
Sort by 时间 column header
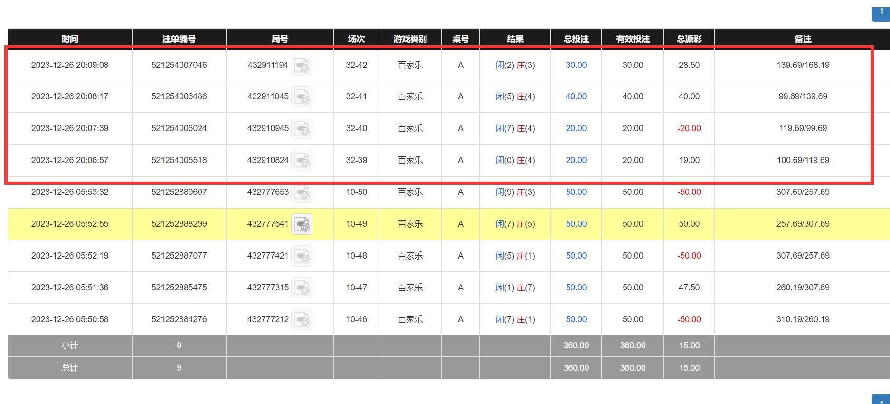pos(70,39)
